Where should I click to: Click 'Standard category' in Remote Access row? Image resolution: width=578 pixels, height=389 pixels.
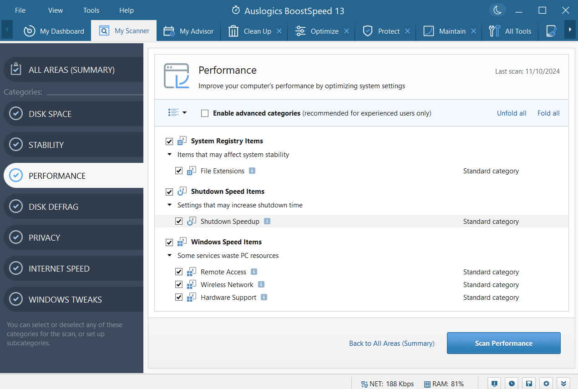(491, 272)
